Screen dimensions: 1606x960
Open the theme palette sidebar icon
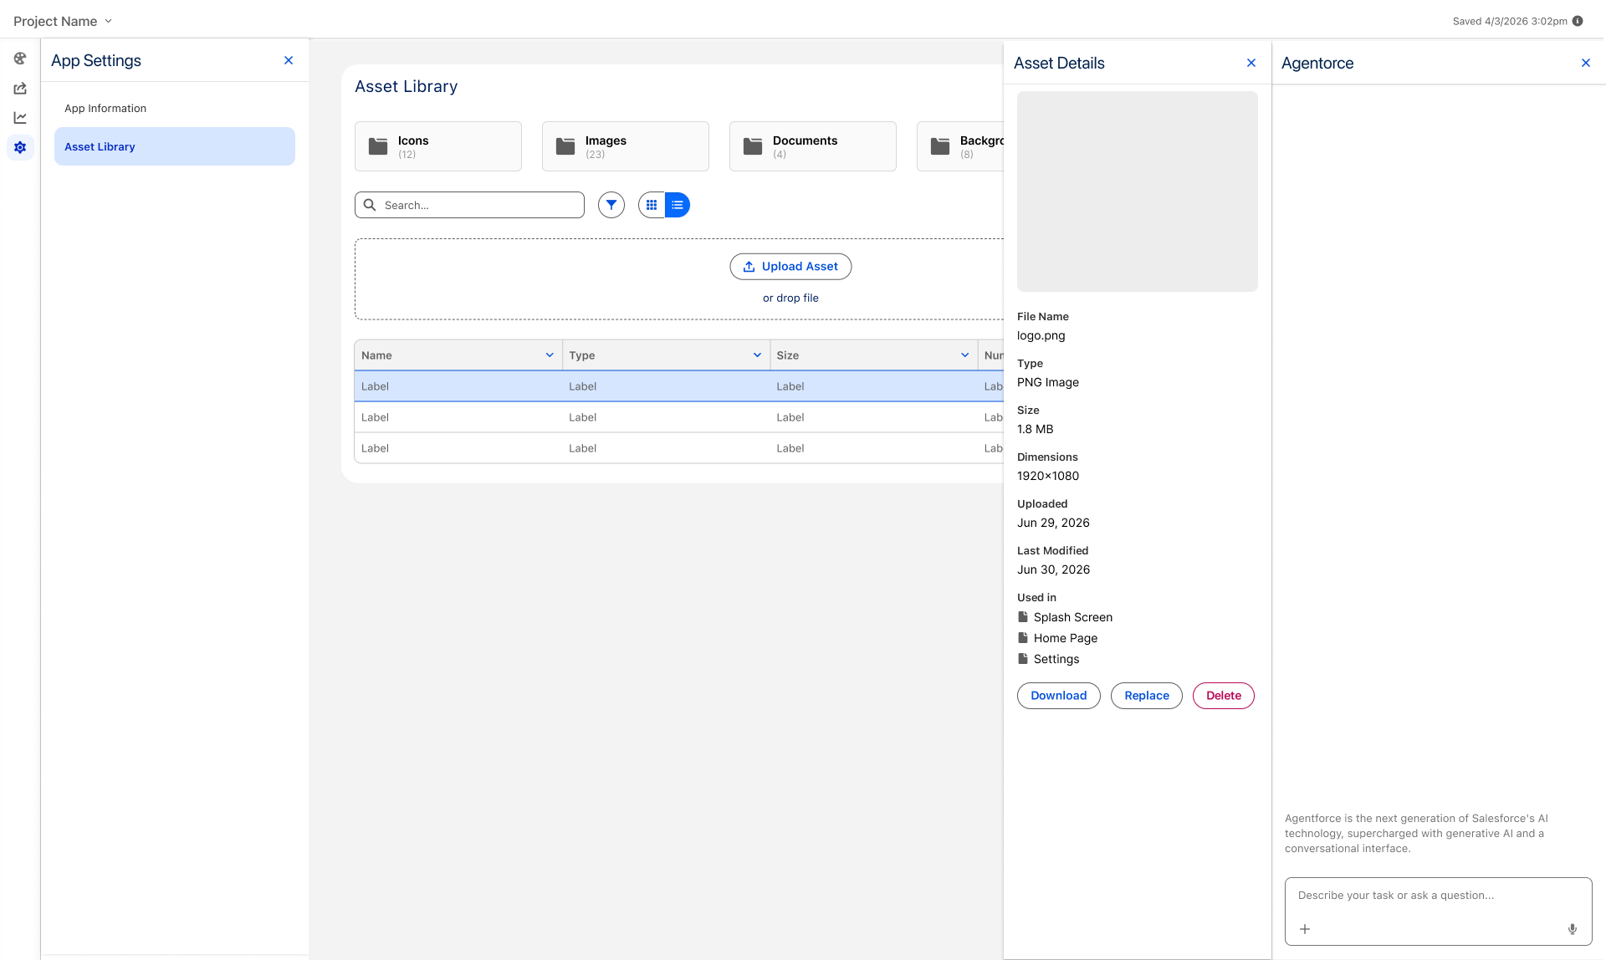20,59
